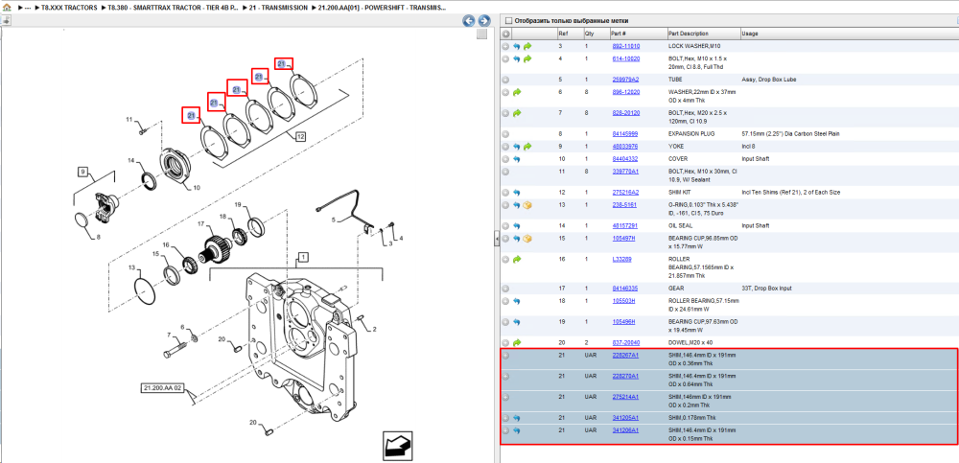Viewport: 959px width, 463px height.
Task: Click the green arrow icon on the BOLT 614-10020 row
Action: point(527,58)
